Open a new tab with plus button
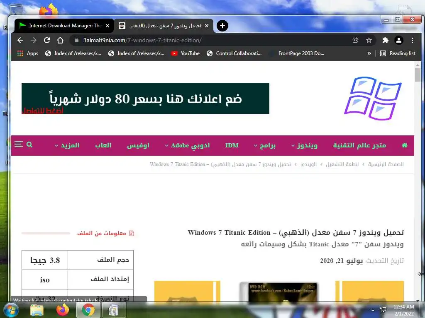The width and height of the screenshot is (425, 318). [x=222, y=26]
